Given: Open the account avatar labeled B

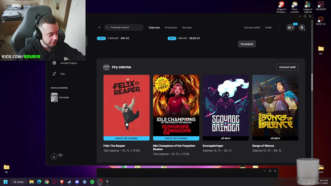Looking at the screenshot, I should [302, 27].
